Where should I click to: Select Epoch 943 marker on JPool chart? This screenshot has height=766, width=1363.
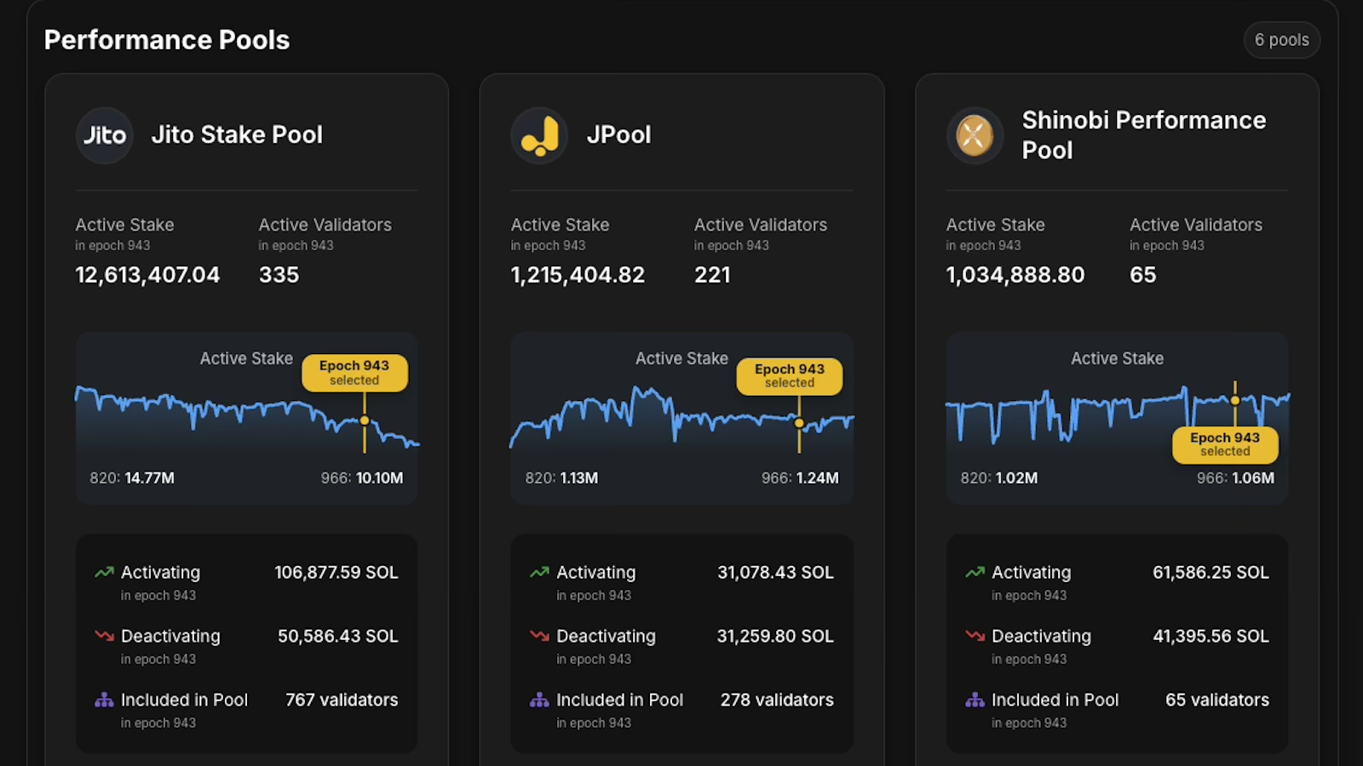799,423
